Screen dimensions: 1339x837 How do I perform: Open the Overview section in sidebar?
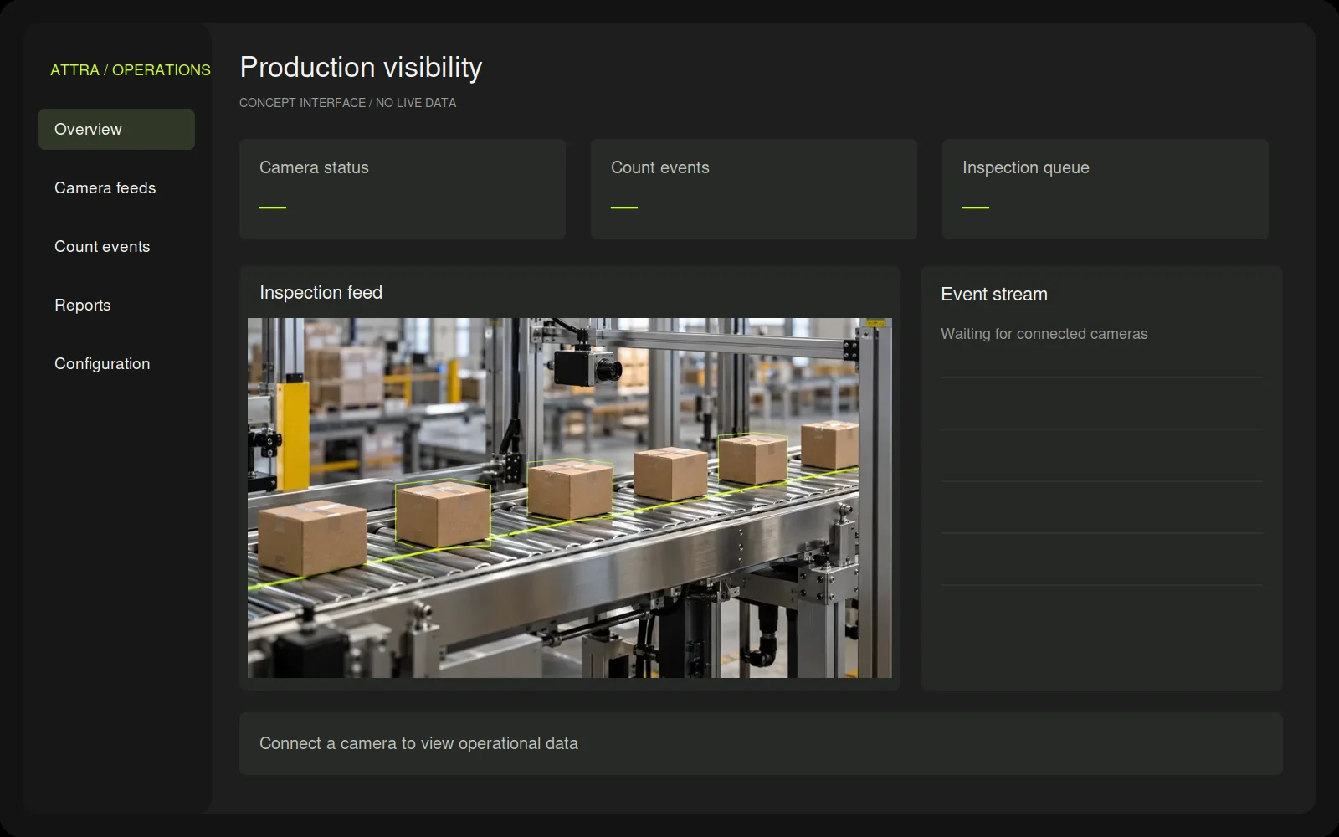coord(116,129)
